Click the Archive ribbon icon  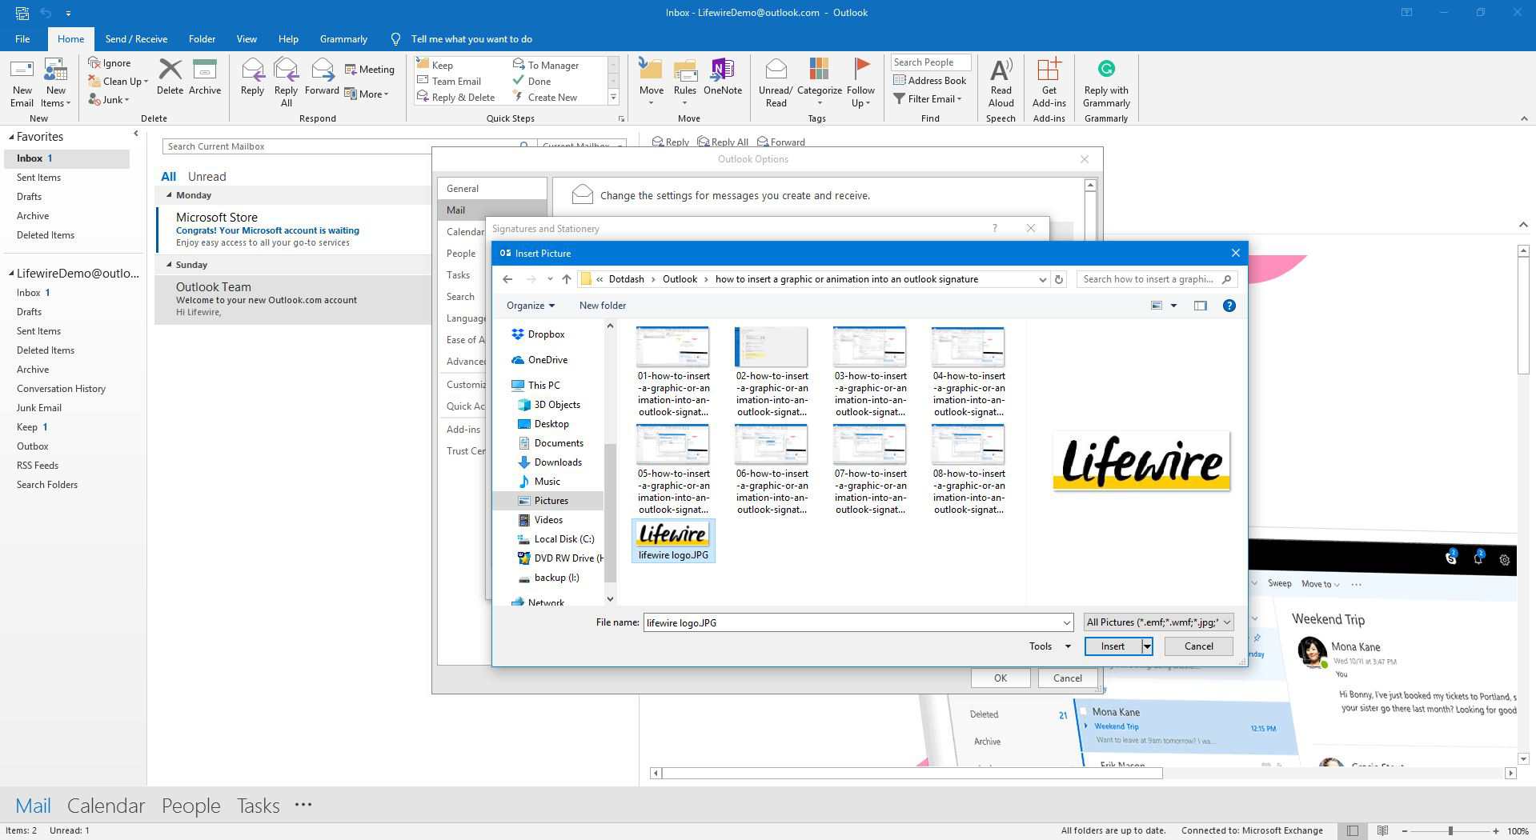click(205, 78)
